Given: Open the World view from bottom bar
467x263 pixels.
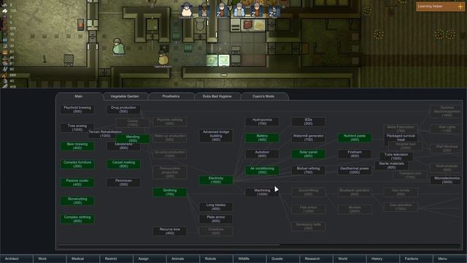Looking at the screenshot, I should tap(350, 259).
